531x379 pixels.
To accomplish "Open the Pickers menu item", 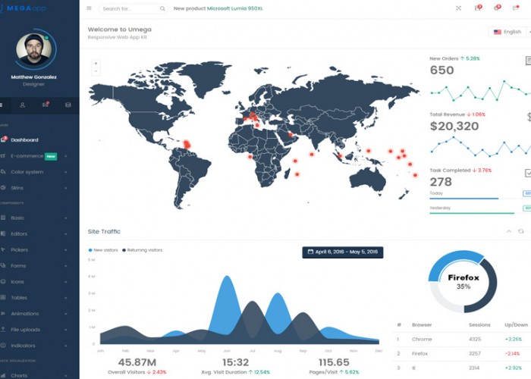I will pyautogui.click(x=19, y=249).
